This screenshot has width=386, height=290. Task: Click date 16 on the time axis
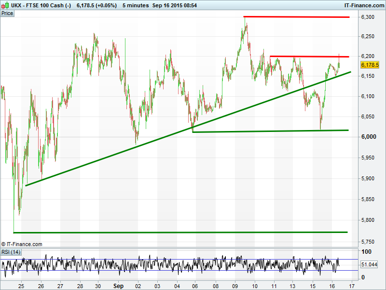pyautogui.click(x=332, y=286)
